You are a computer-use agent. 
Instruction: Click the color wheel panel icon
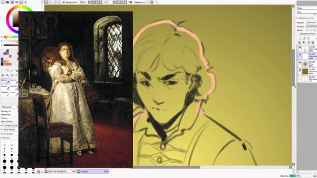pyautogui.click(x=3, y=2)
